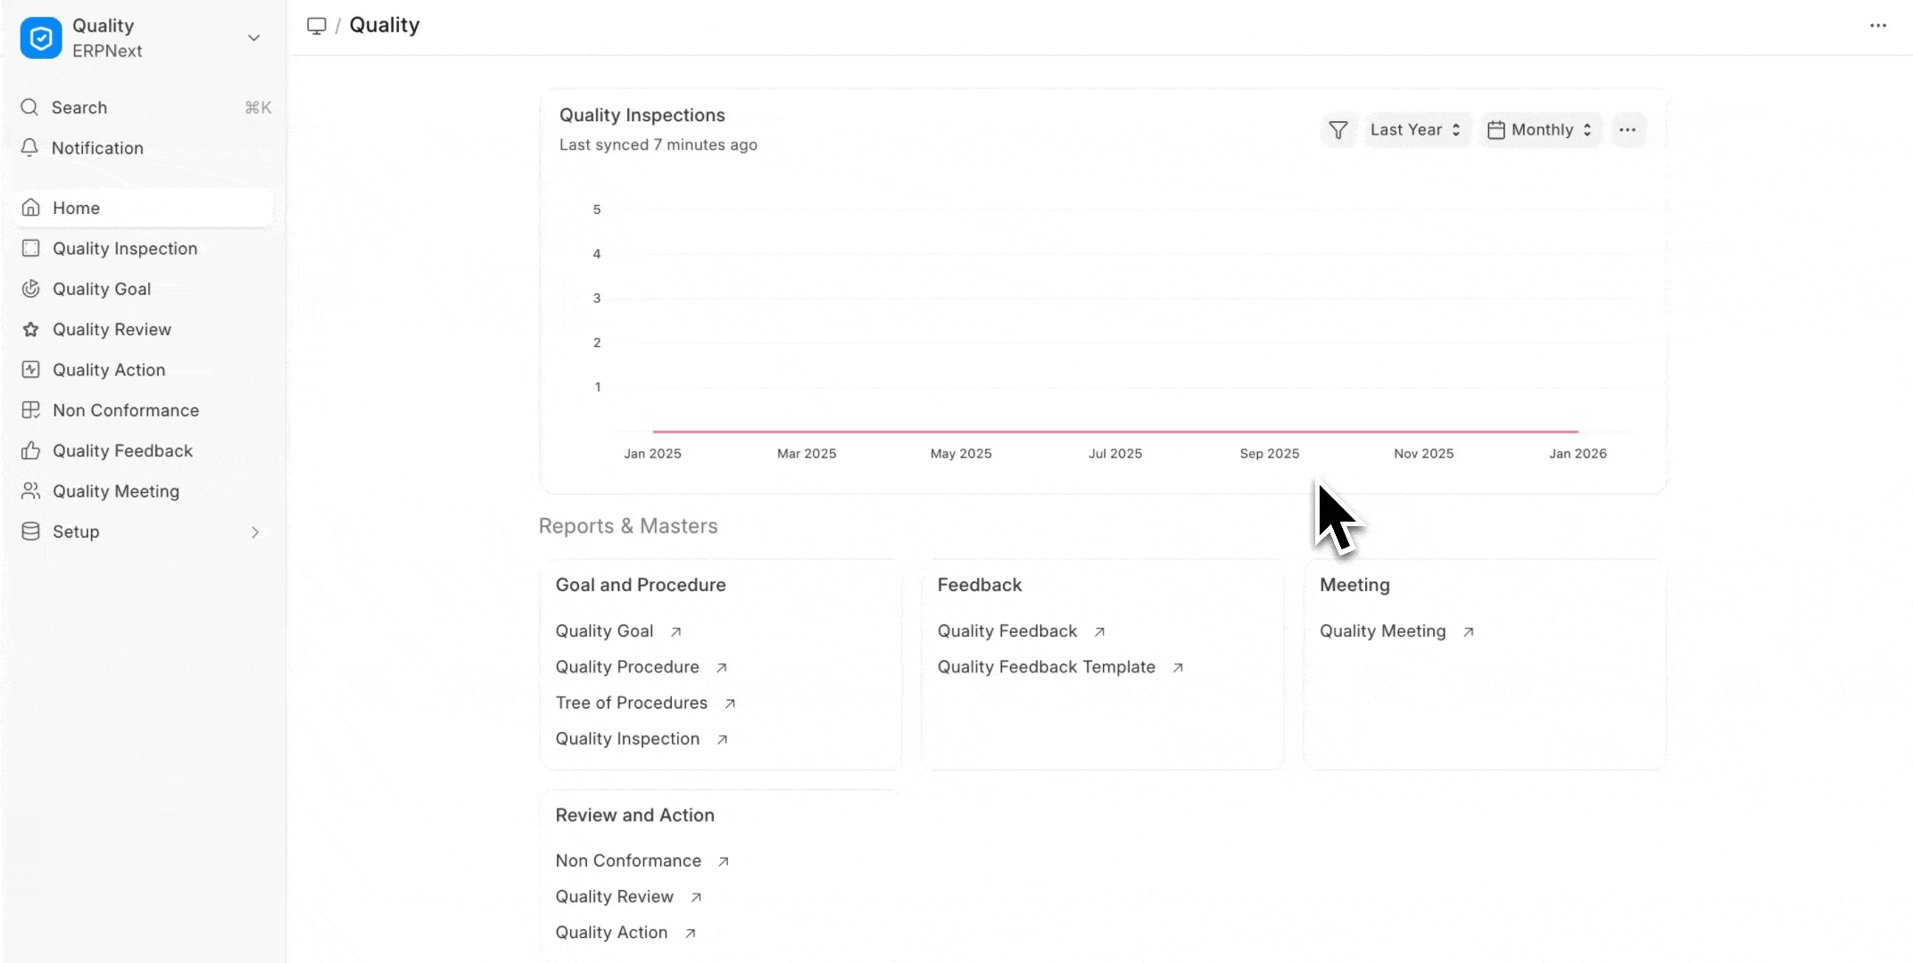Expand the Quality ERPNext workspace switcher
Viewport: 1913px width, 963px height.
(253, 38)
